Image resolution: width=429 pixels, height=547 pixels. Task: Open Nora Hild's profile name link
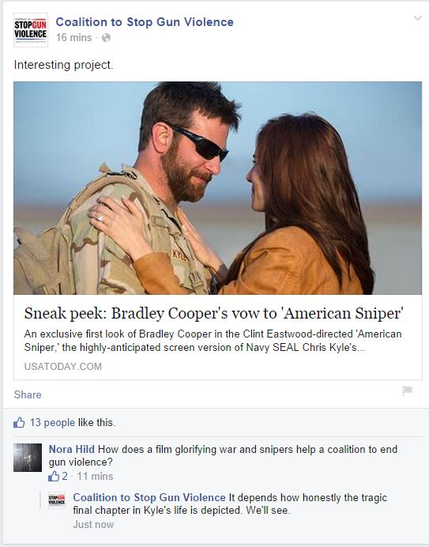(71, 449)
